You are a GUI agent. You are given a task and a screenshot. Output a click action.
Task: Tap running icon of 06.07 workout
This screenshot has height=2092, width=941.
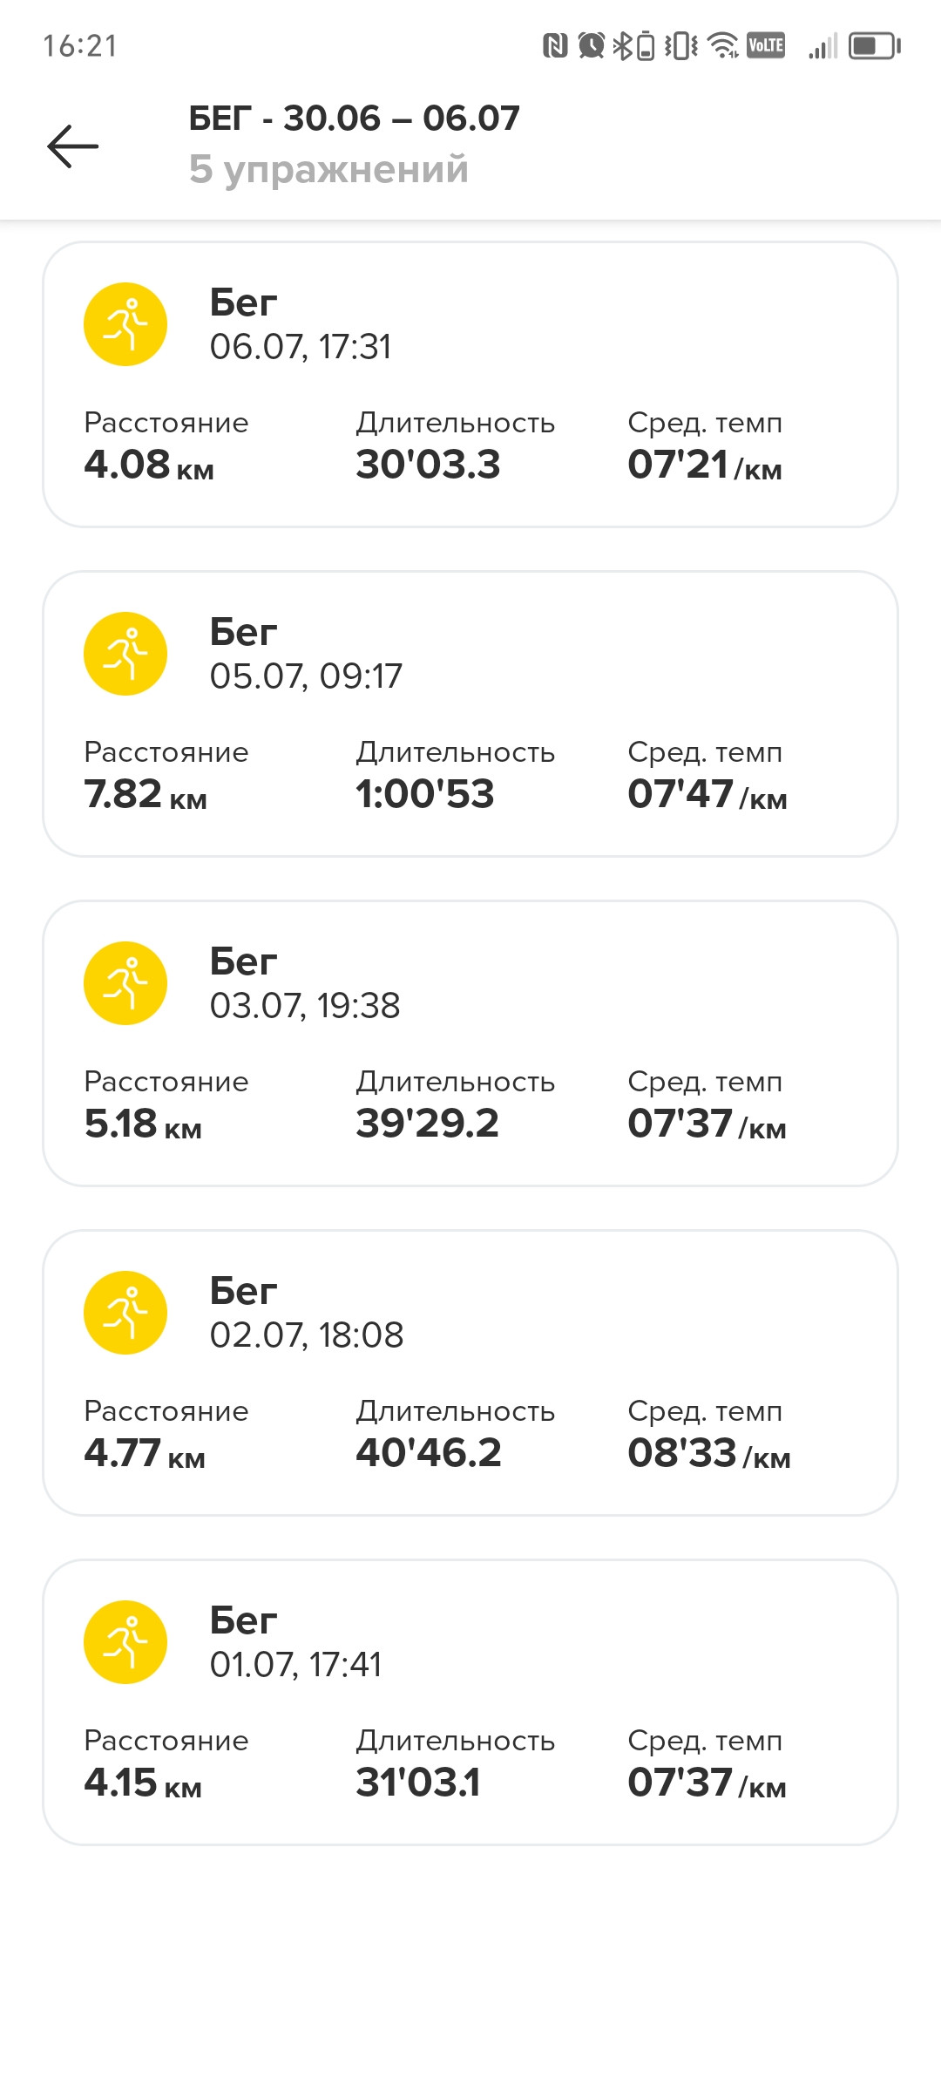pyautogui.click(x=125, y=324)
